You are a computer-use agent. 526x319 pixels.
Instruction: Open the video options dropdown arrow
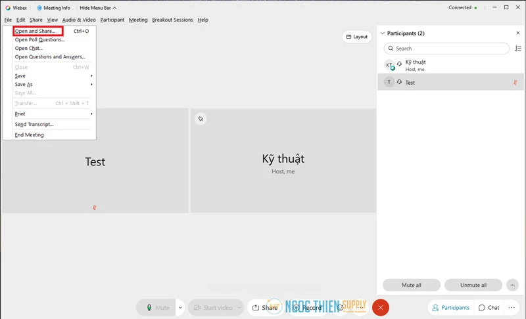[x=239, y=308]
